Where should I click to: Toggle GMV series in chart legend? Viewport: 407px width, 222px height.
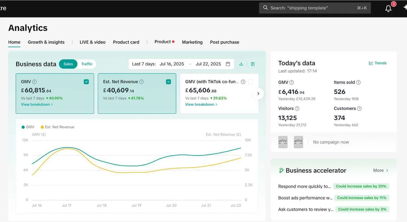click(28, 127)
